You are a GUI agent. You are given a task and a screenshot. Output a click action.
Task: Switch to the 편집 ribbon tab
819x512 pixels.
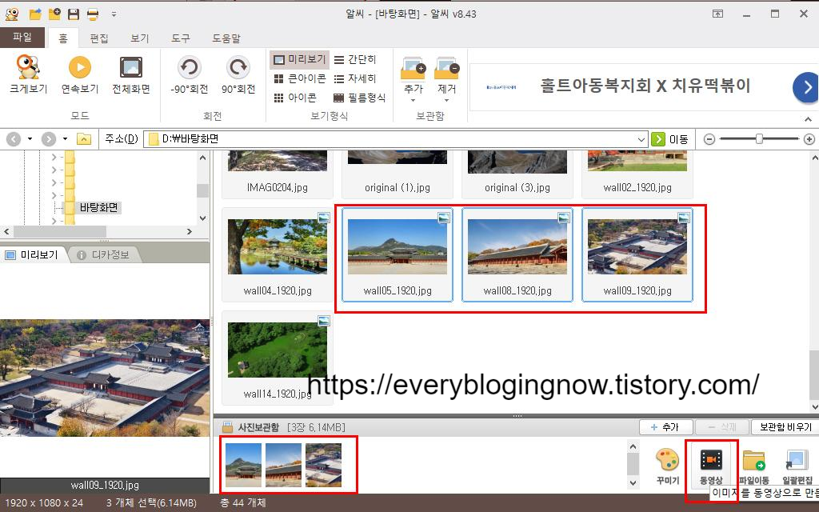(x=98, y=38)
